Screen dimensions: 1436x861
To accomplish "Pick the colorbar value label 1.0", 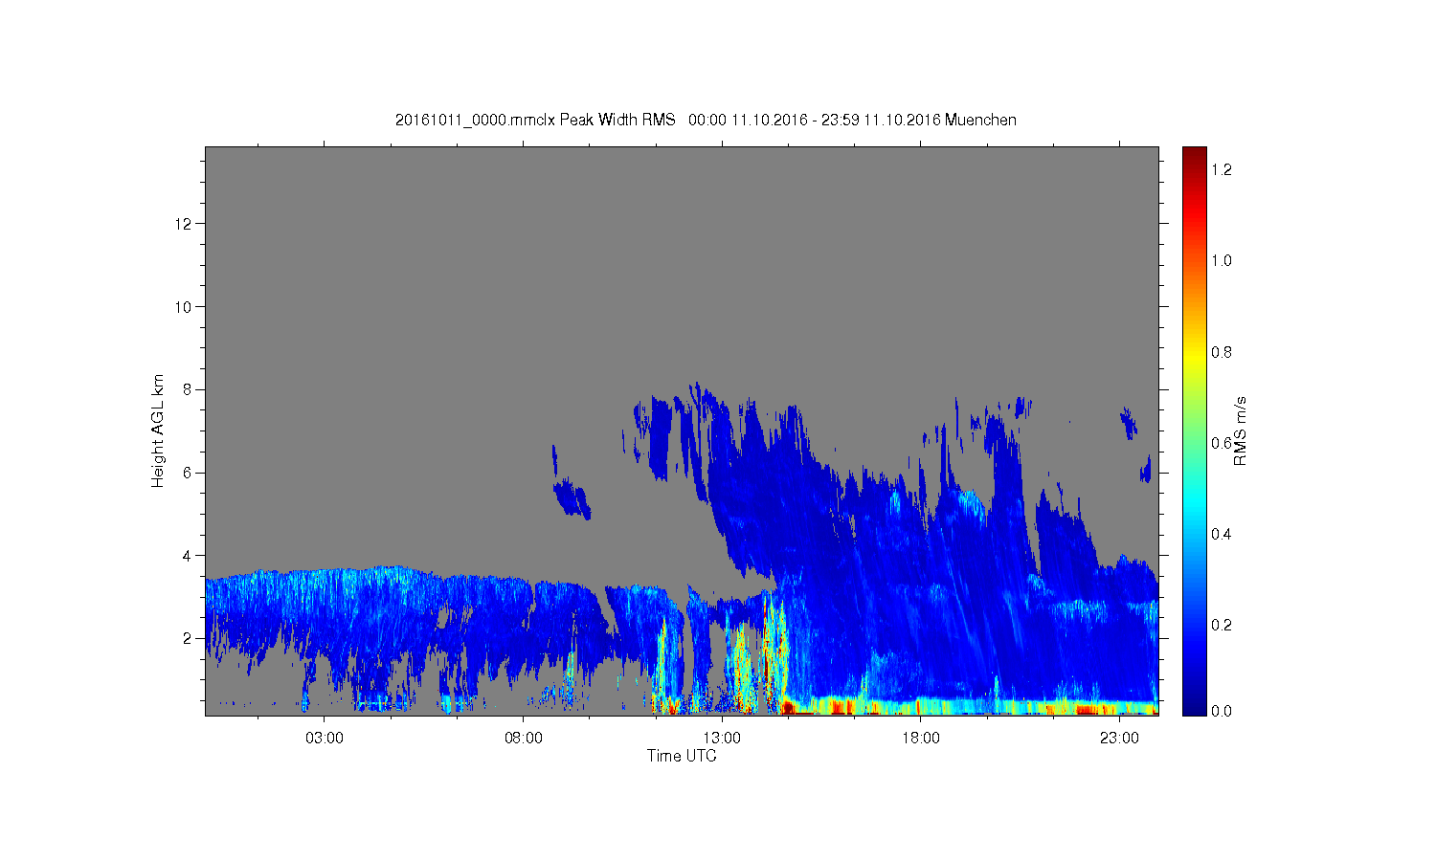I will click(x=1222, y=260).
